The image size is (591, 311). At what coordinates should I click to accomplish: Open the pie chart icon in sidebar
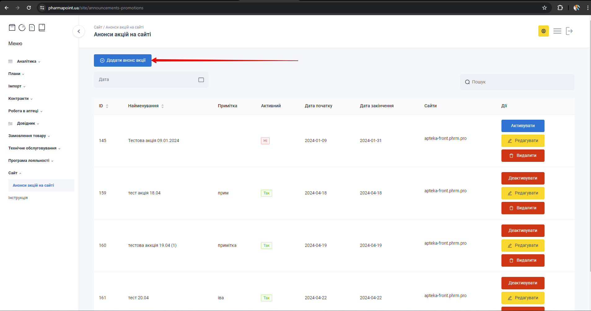[x=22, y=28]
